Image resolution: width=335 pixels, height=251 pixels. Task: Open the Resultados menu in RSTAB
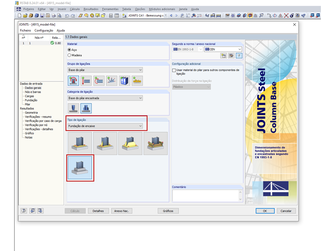pos(91,9)
